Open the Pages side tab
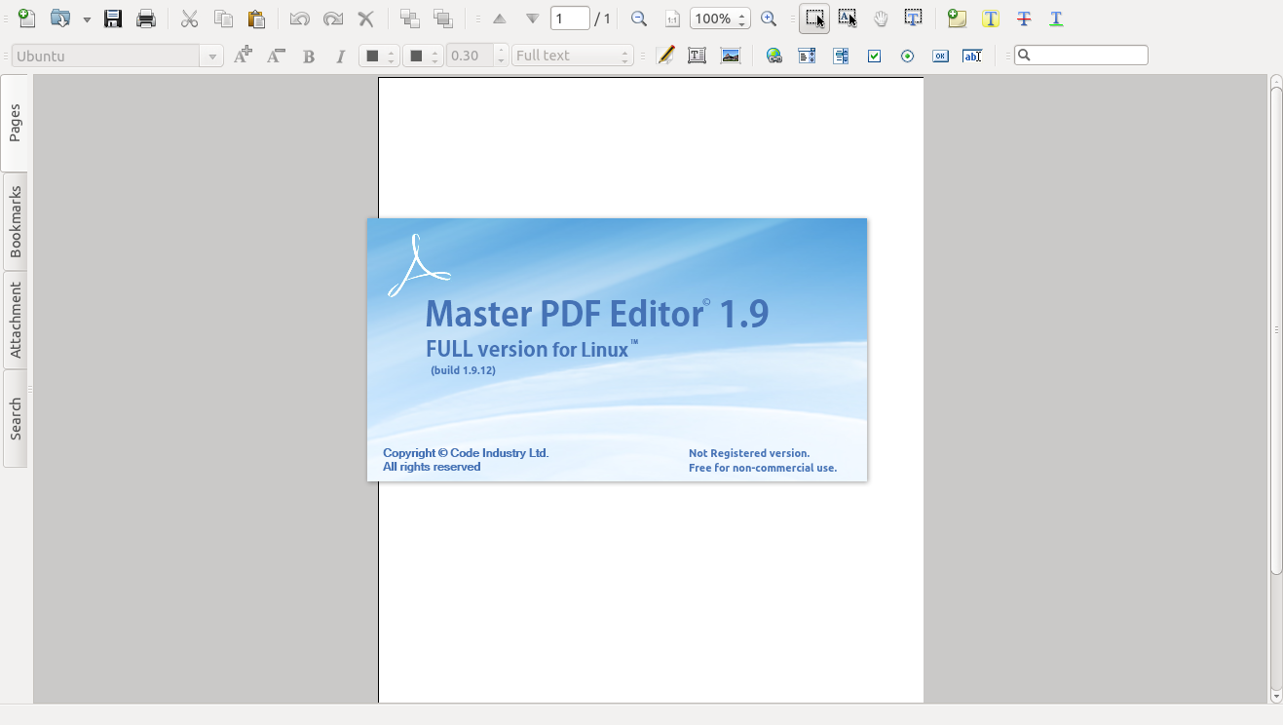 pos(15,124)
